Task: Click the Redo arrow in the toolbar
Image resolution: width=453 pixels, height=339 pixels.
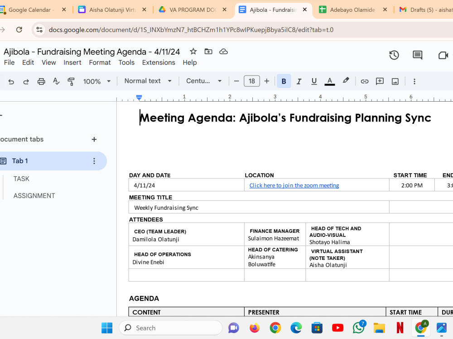Action: pyautogui.click(x=26, y=81)
